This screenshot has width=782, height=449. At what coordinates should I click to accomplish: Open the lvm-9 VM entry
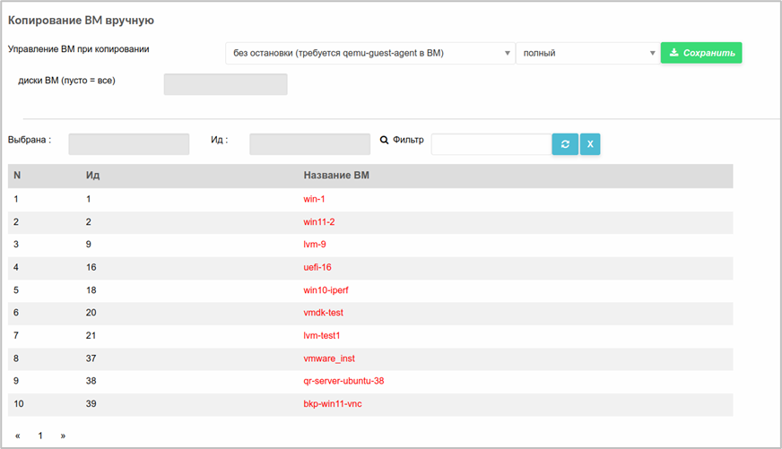pos(315,244)
